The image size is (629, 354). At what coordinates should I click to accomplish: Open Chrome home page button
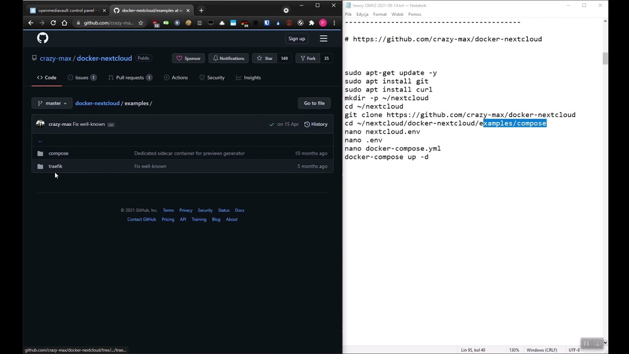coord(64,23)
